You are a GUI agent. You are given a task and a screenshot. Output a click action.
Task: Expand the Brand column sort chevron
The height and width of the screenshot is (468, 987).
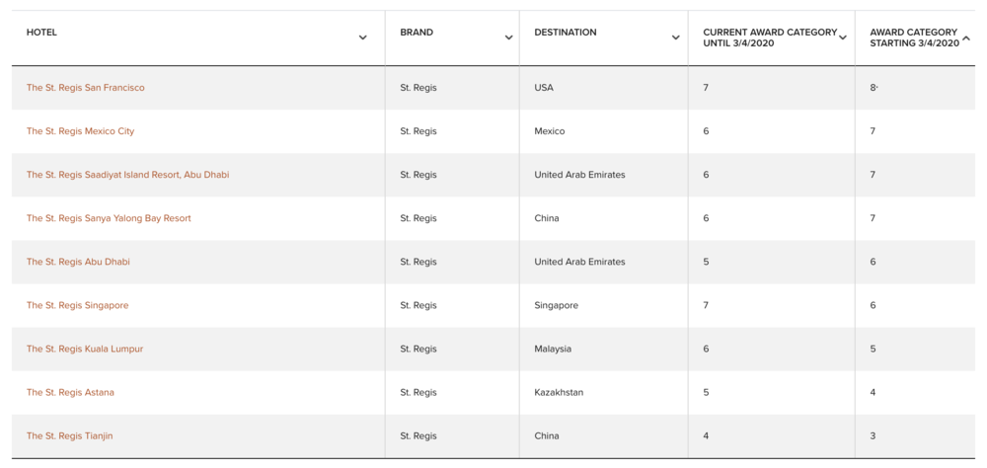coord(508,38)
